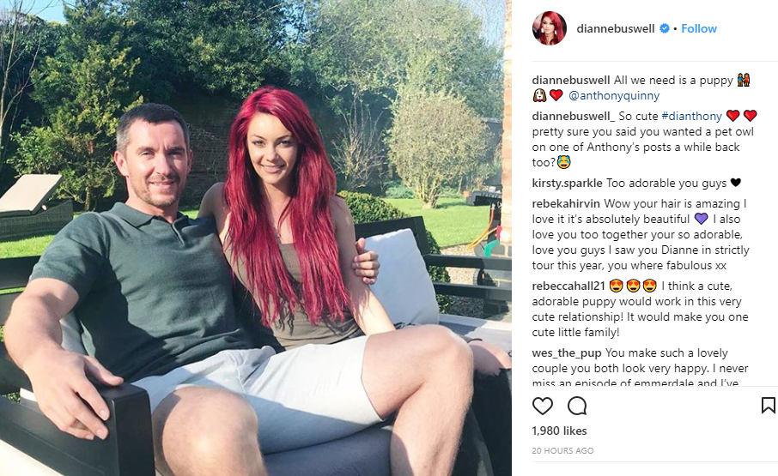Click the blue verified badge icon
The width and height of the screenshot is (778, 476).
(665, 28)
